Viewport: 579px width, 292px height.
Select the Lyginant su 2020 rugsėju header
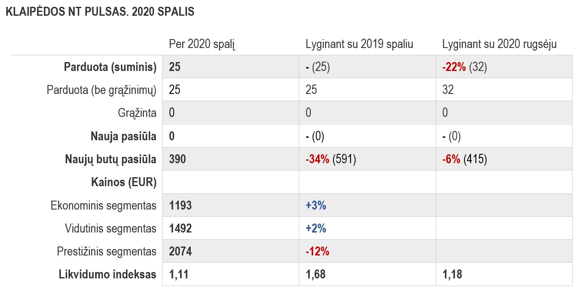(x=499, y=44)
